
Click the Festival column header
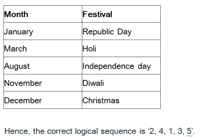coord(121,14)
